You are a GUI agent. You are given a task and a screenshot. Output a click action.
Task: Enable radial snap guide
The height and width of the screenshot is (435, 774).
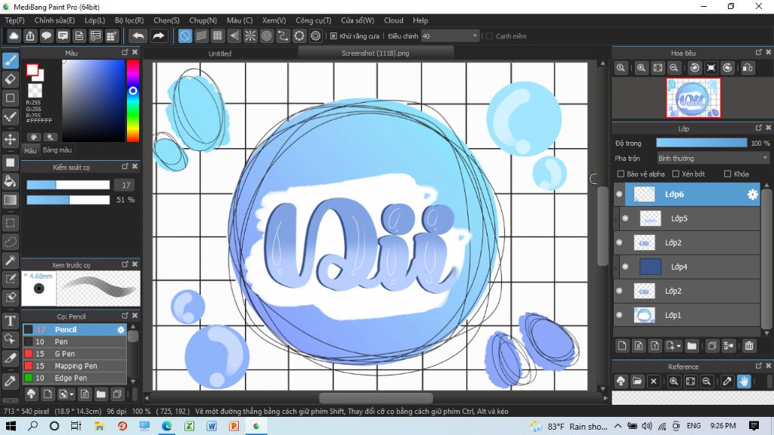250,36
